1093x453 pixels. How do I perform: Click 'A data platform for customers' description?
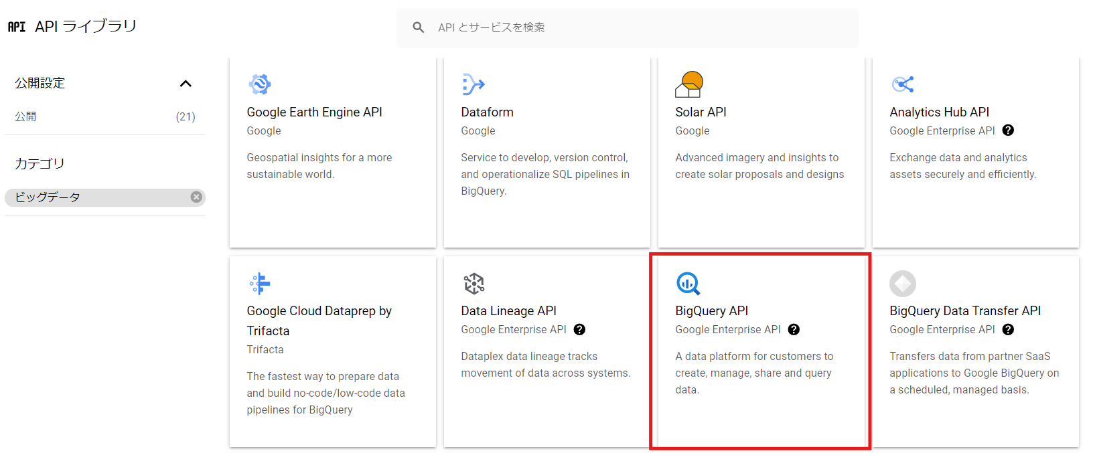point(754,373)
